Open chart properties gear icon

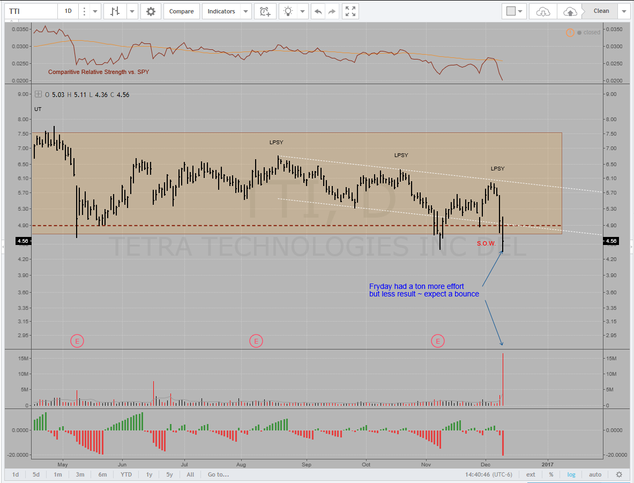tap(151, 11)
